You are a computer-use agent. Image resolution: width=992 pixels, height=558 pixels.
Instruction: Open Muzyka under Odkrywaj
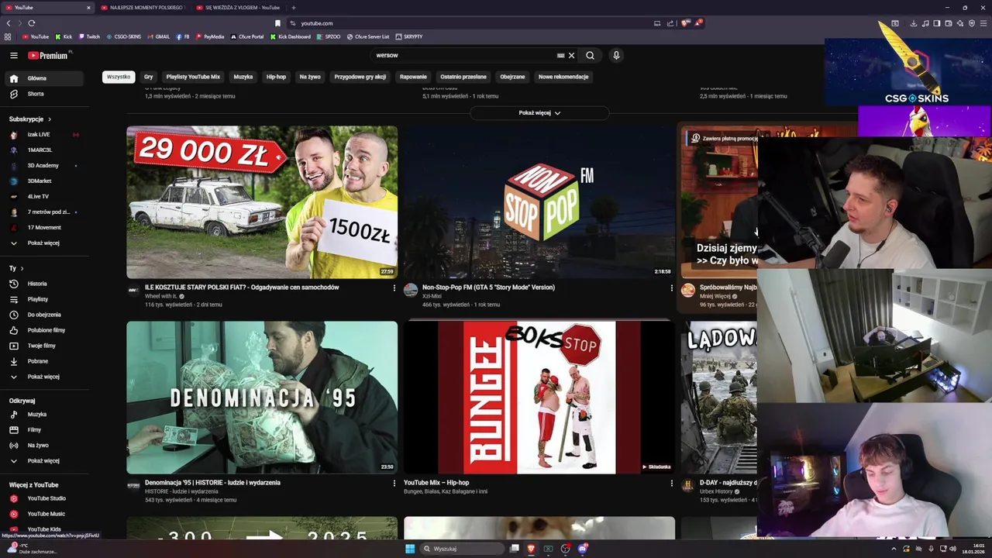pos(45,414)
